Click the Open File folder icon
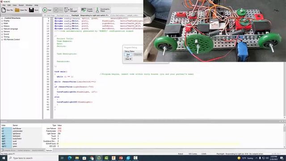 click(17, 10)
